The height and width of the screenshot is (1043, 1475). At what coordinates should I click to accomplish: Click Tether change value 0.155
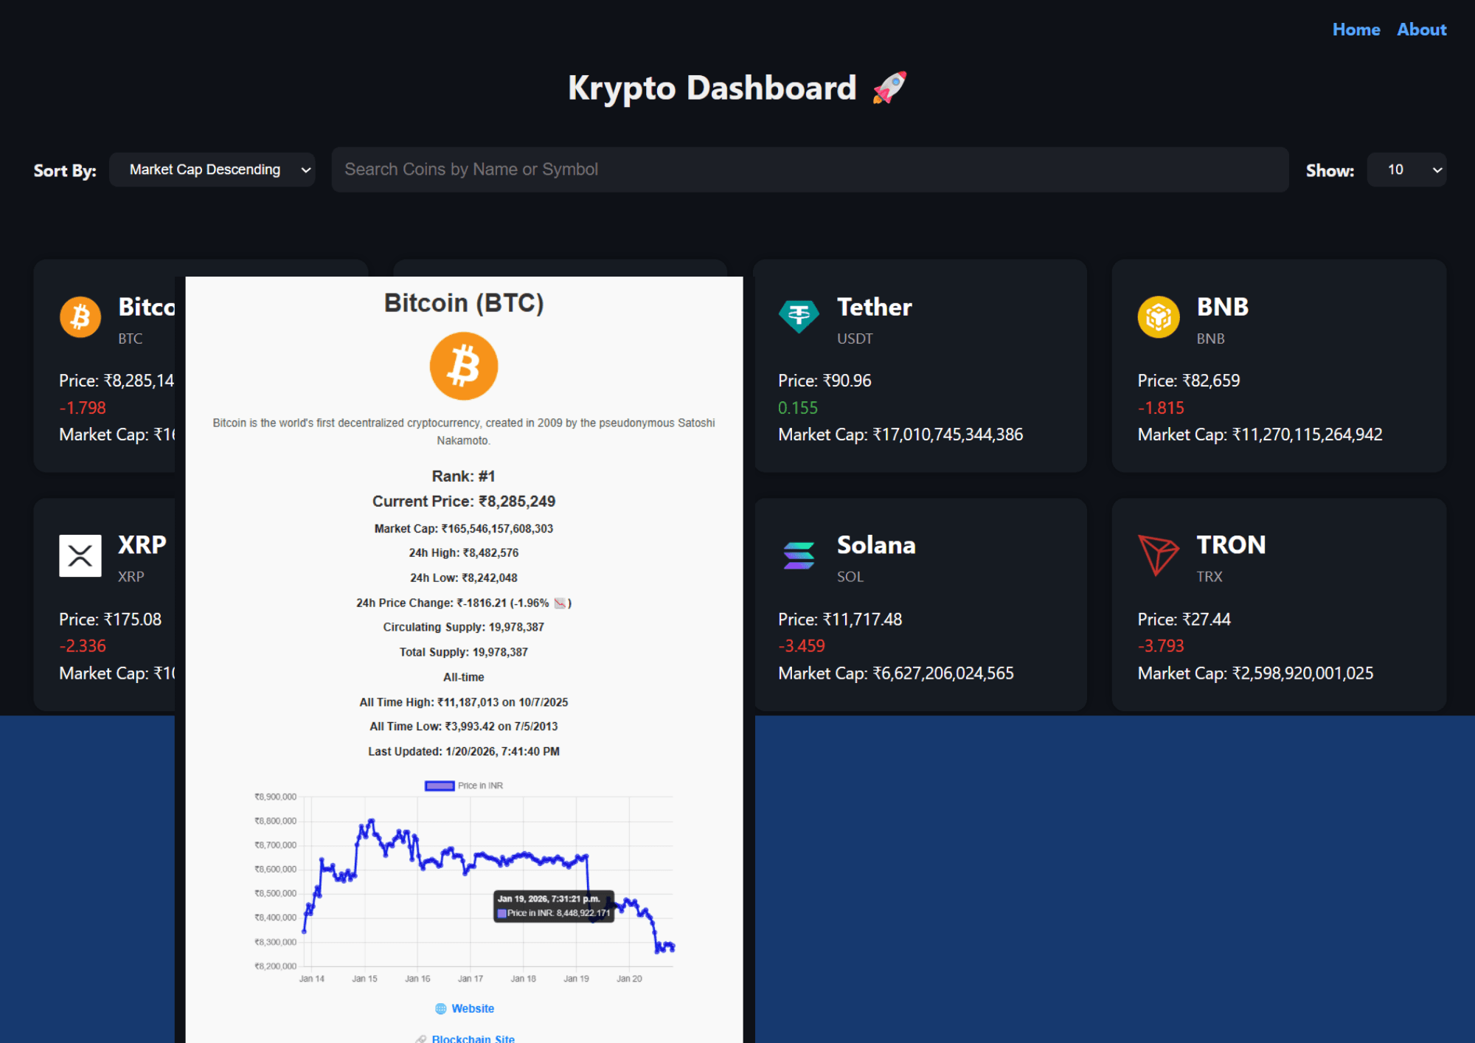[798, 408]
